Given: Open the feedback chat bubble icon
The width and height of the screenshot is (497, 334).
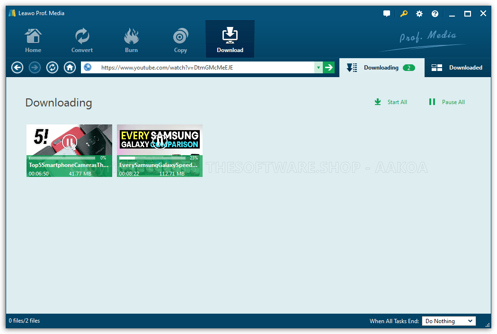Looking at the screenshot, I should pyautogui.click(x=387, y=14).
